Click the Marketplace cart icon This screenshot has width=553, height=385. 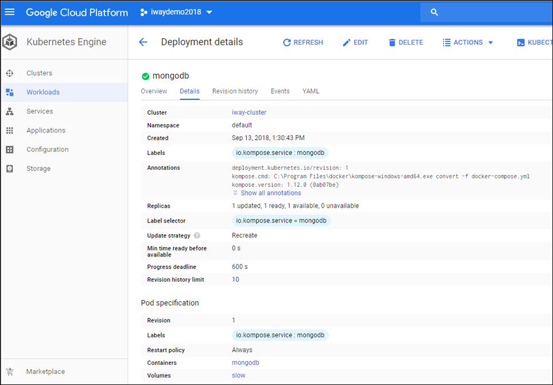click(10, 372)
